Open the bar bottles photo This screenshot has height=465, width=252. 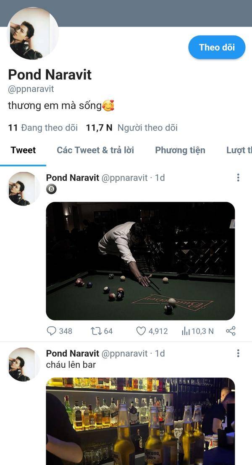tap(141, 421)
